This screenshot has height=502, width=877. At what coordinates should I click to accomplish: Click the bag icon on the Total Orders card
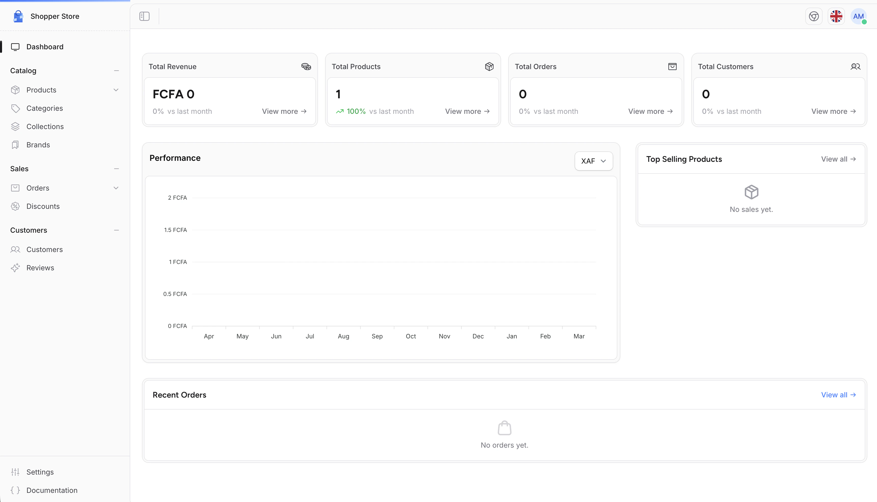[672, 66]
